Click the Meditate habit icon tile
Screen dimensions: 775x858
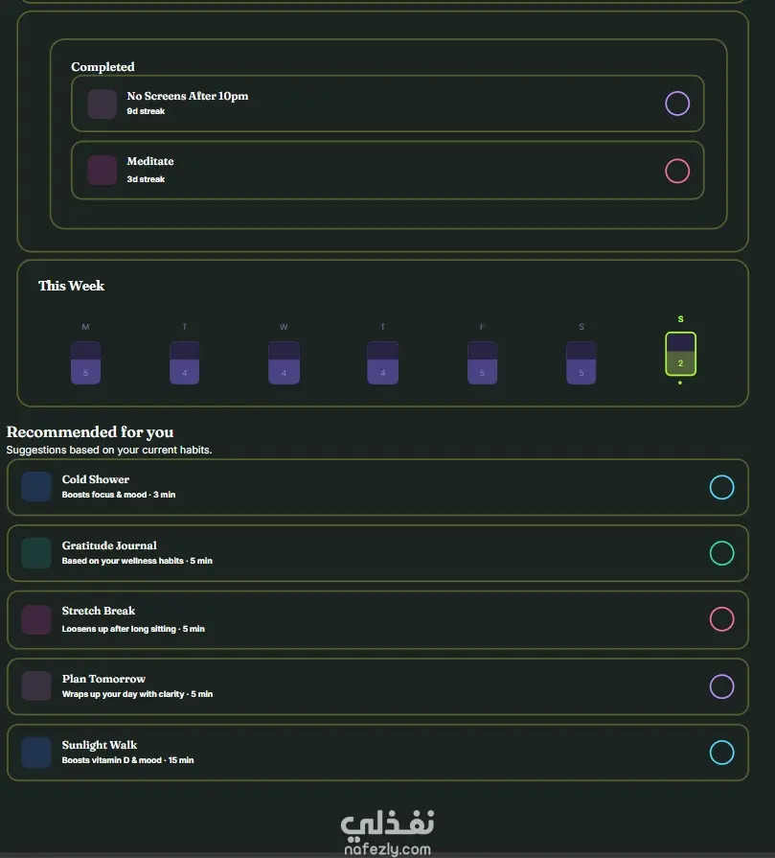pyautogui.click(x=103, y=171)
